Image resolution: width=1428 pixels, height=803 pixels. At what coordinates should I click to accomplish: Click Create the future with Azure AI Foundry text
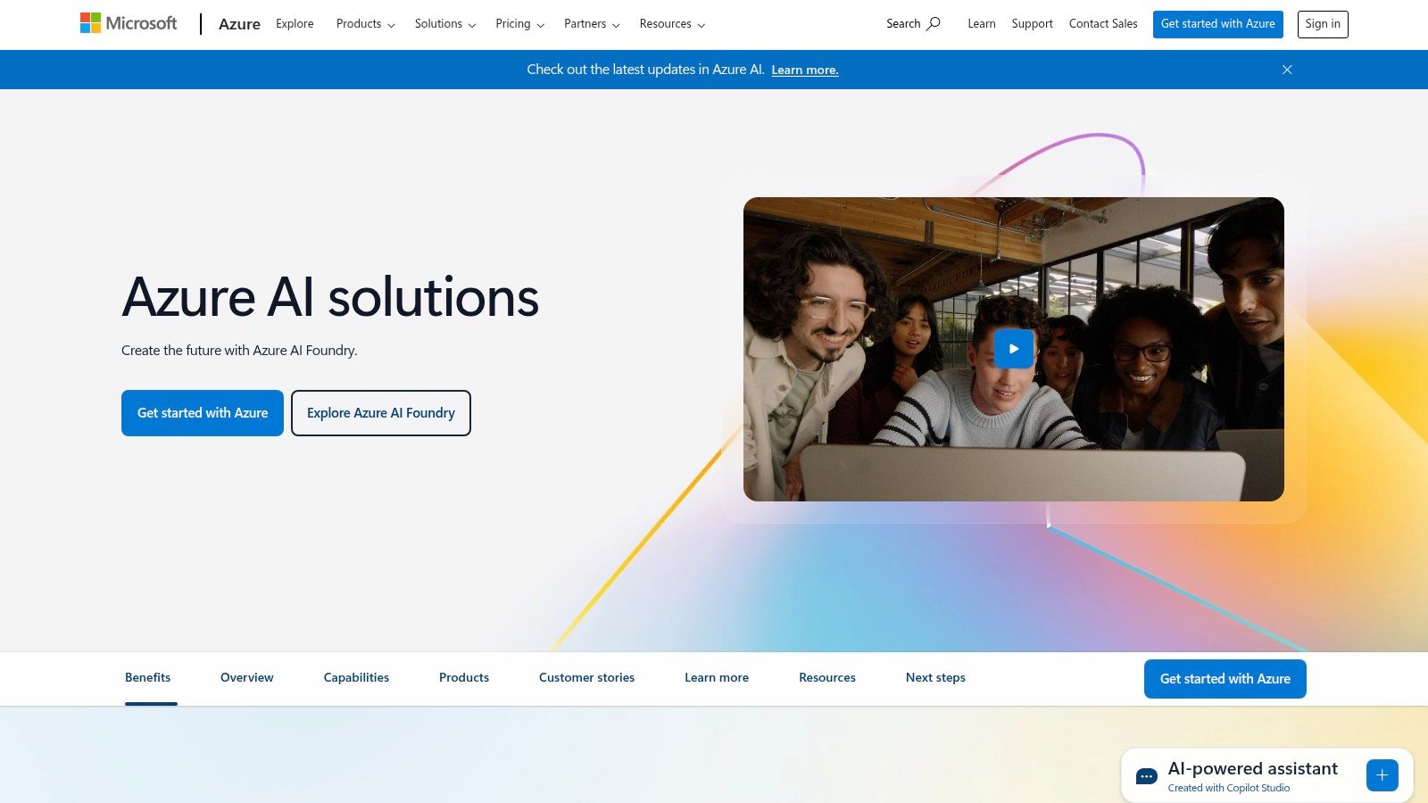[x=239, y=351]
